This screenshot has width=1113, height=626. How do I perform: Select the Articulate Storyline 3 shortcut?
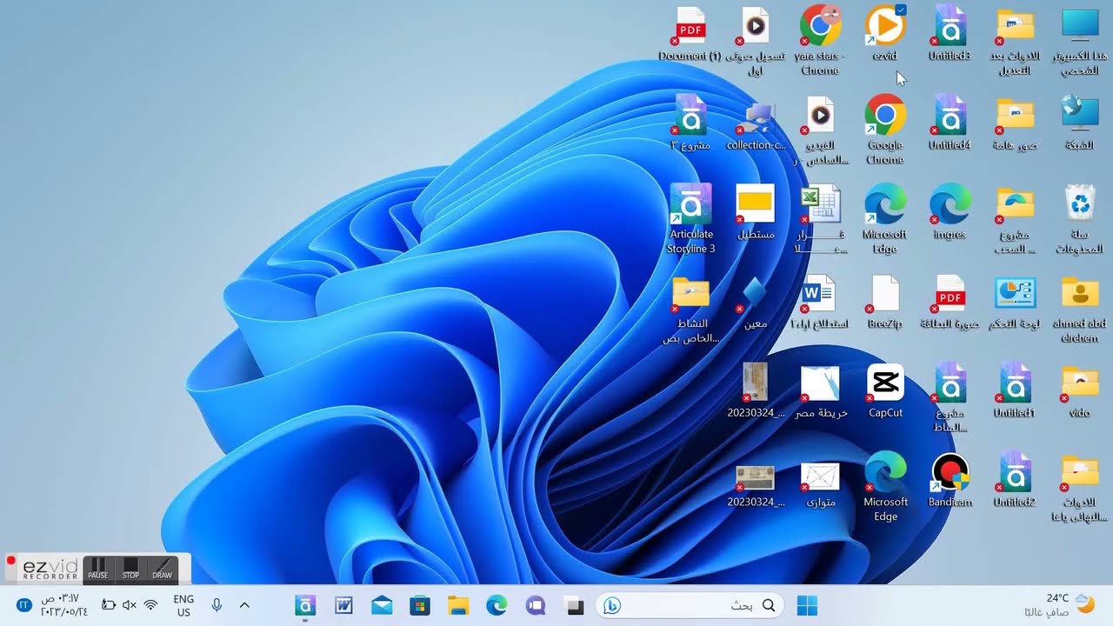(x=690, y=219)
